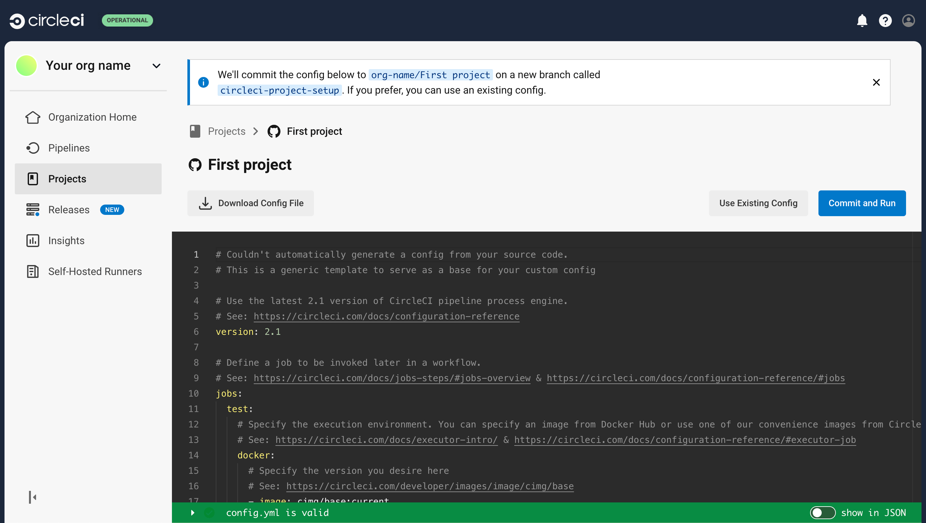This screenshot has width=926, height=523.
Task: Select Projects in the sidebar
Action: tap(88, 179)
